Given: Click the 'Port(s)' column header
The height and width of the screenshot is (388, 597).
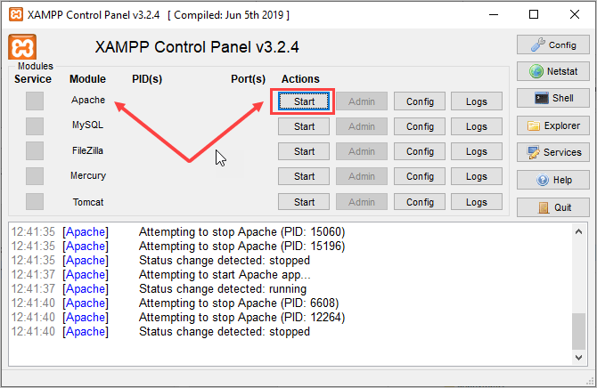Looking at the screenshot, I should point(249,79).
